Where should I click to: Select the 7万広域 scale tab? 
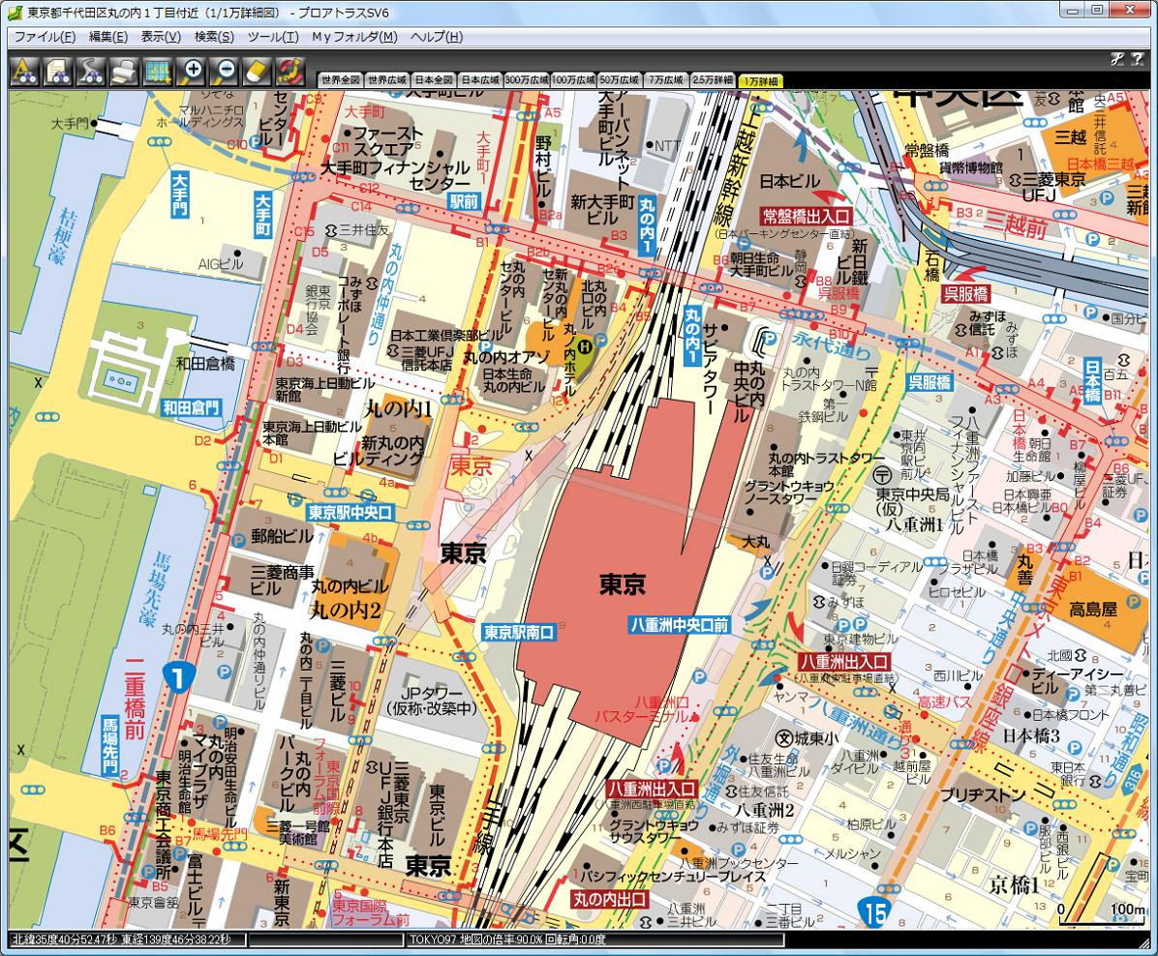coord(665,79)
